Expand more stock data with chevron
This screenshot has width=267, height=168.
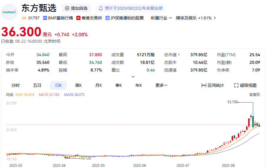click(133, 76)
